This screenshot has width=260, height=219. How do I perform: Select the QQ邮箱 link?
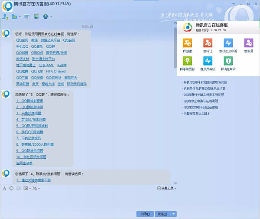tap(22, 53)
